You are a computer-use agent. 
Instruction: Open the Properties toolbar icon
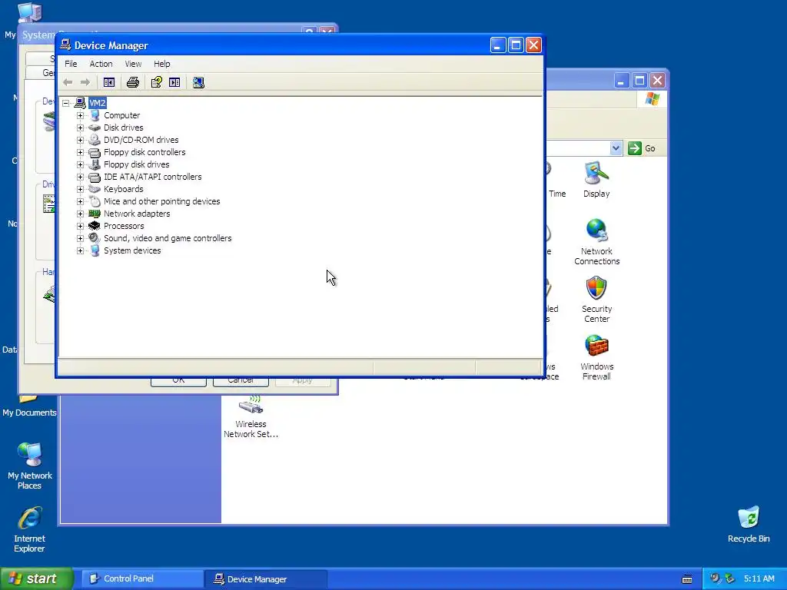(157, 82)
